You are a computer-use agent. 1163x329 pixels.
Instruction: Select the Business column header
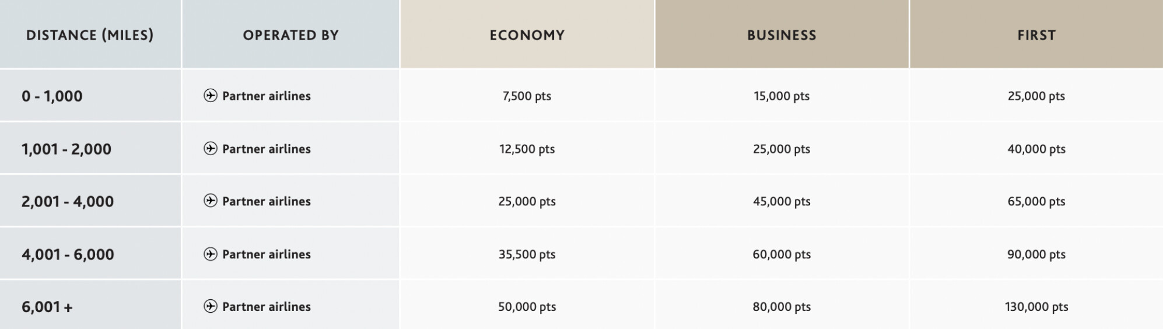tap(782, 35)
